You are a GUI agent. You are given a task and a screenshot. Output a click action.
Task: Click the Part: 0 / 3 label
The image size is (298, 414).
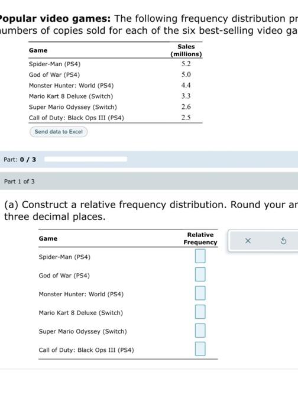[20, 160]
